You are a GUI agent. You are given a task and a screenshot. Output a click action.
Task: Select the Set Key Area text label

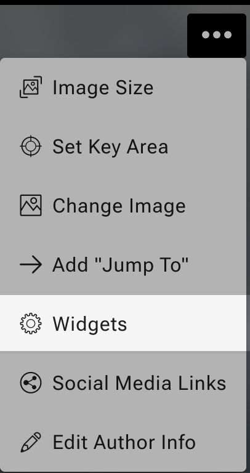click(x=110, y=147)
